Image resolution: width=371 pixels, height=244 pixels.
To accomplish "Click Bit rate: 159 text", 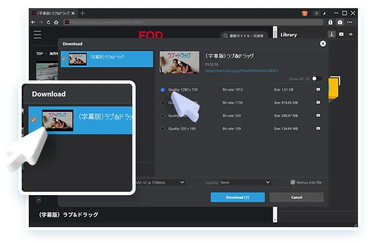I will [232, 129].
